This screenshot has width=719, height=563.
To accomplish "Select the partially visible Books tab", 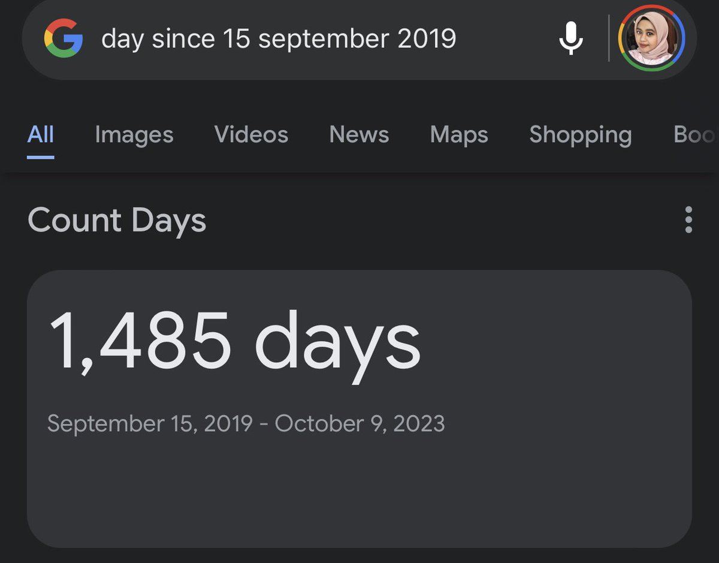I will click(x=696, y=134).
